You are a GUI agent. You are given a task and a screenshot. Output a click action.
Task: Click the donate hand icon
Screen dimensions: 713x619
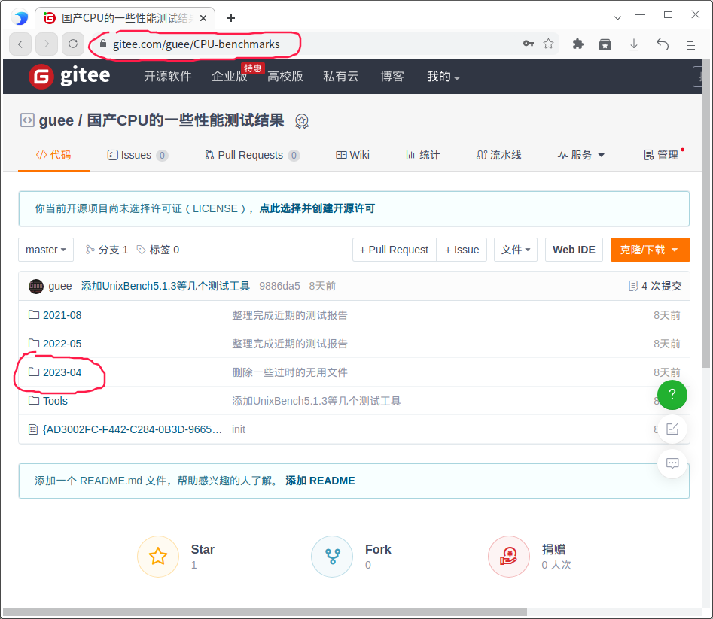coord(508,557)
